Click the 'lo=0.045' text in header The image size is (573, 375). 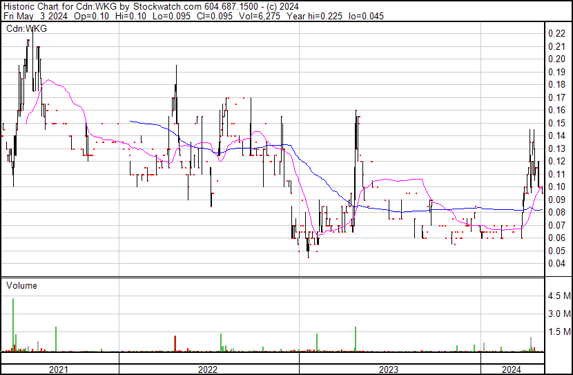pos(366,16)
